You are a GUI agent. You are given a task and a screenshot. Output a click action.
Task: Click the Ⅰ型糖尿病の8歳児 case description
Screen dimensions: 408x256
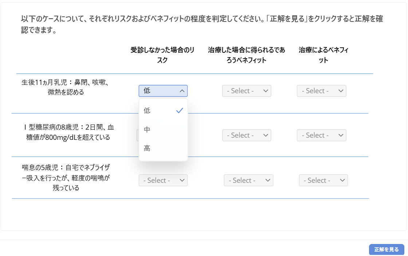pyautogui.click(x=68, y=132)
